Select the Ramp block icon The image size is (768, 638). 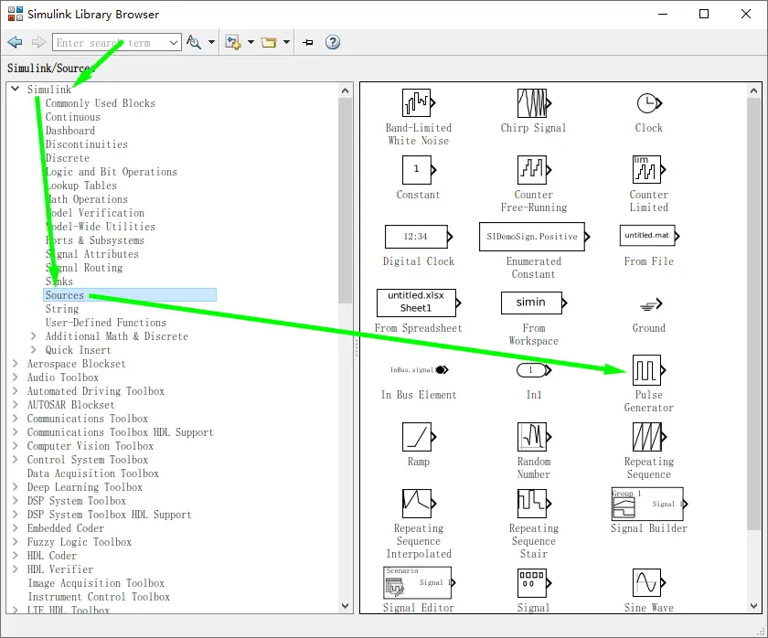tap(419, 437)
